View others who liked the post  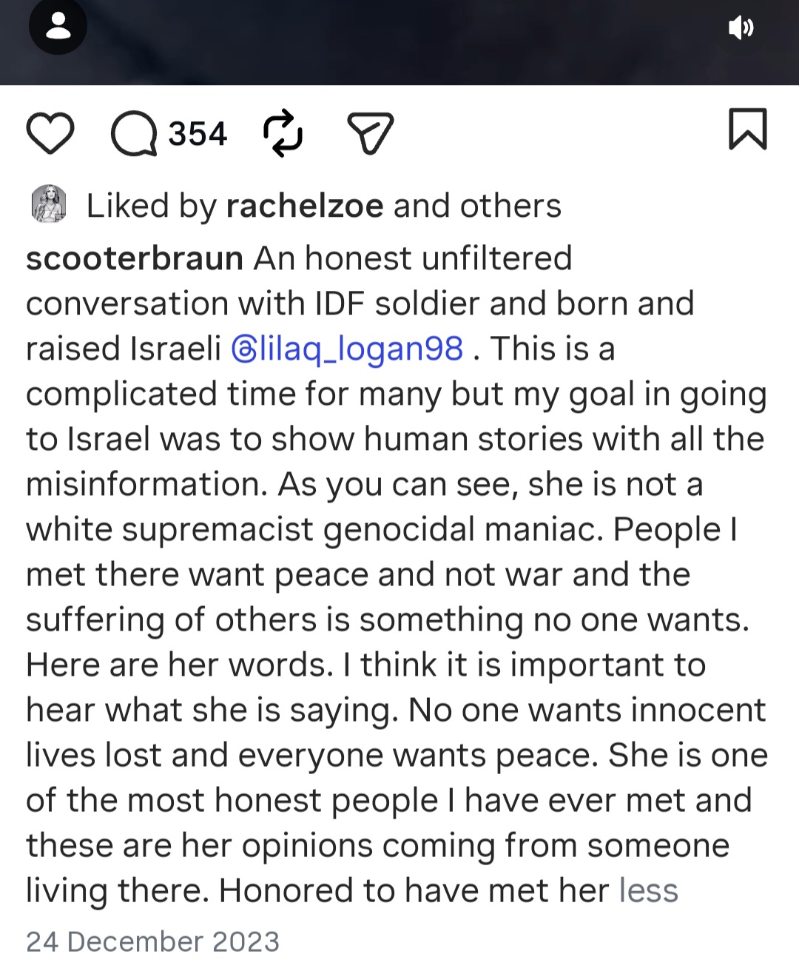pyautogui.click(x=510, y=206)
